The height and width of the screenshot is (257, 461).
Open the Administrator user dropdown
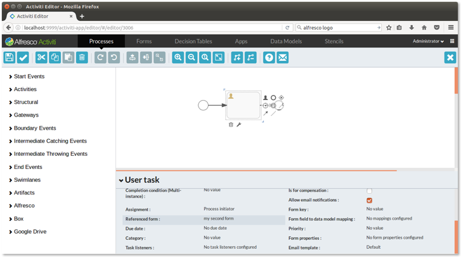point(428,41)
